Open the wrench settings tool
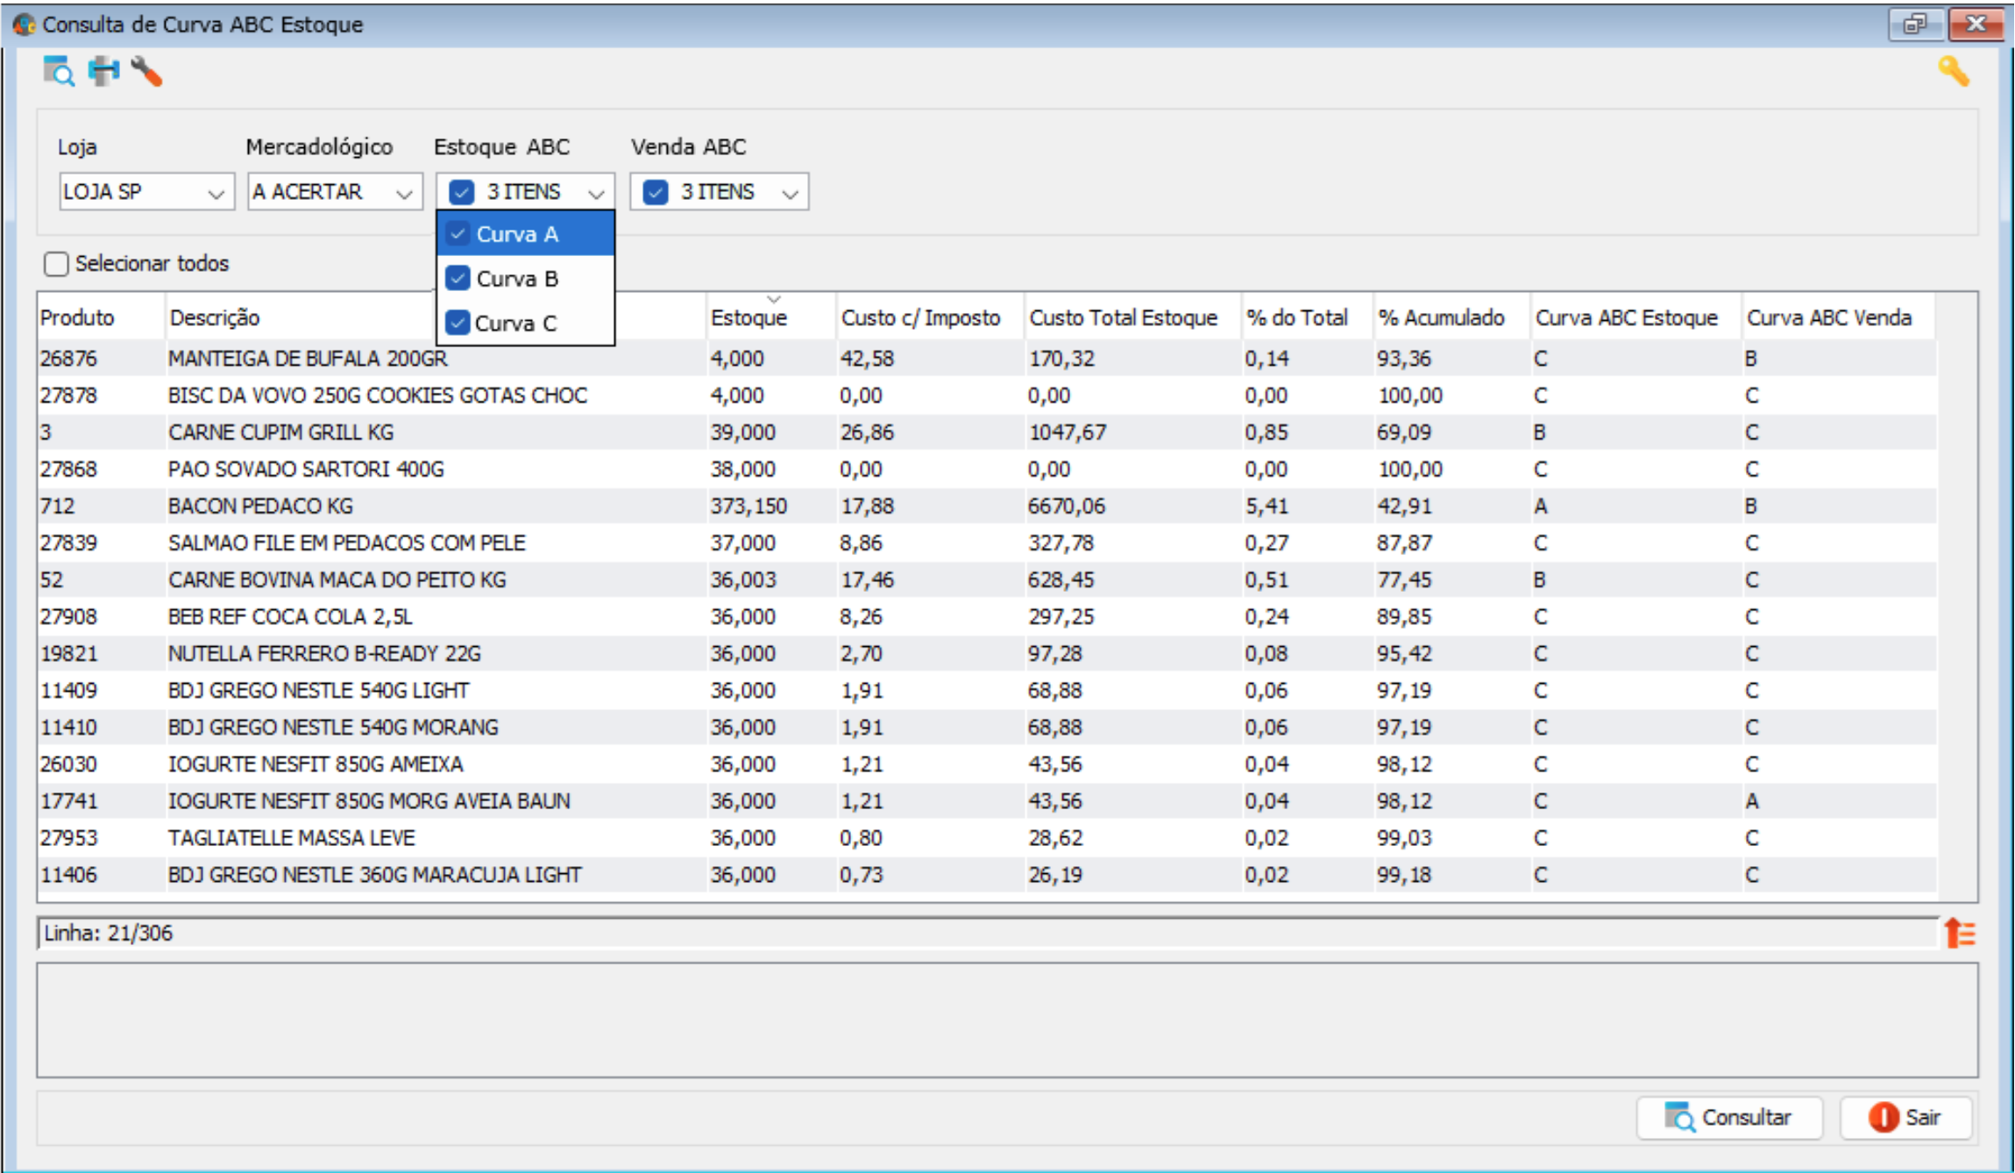Screen dimensions: 2015x1173 click(146, 71)
